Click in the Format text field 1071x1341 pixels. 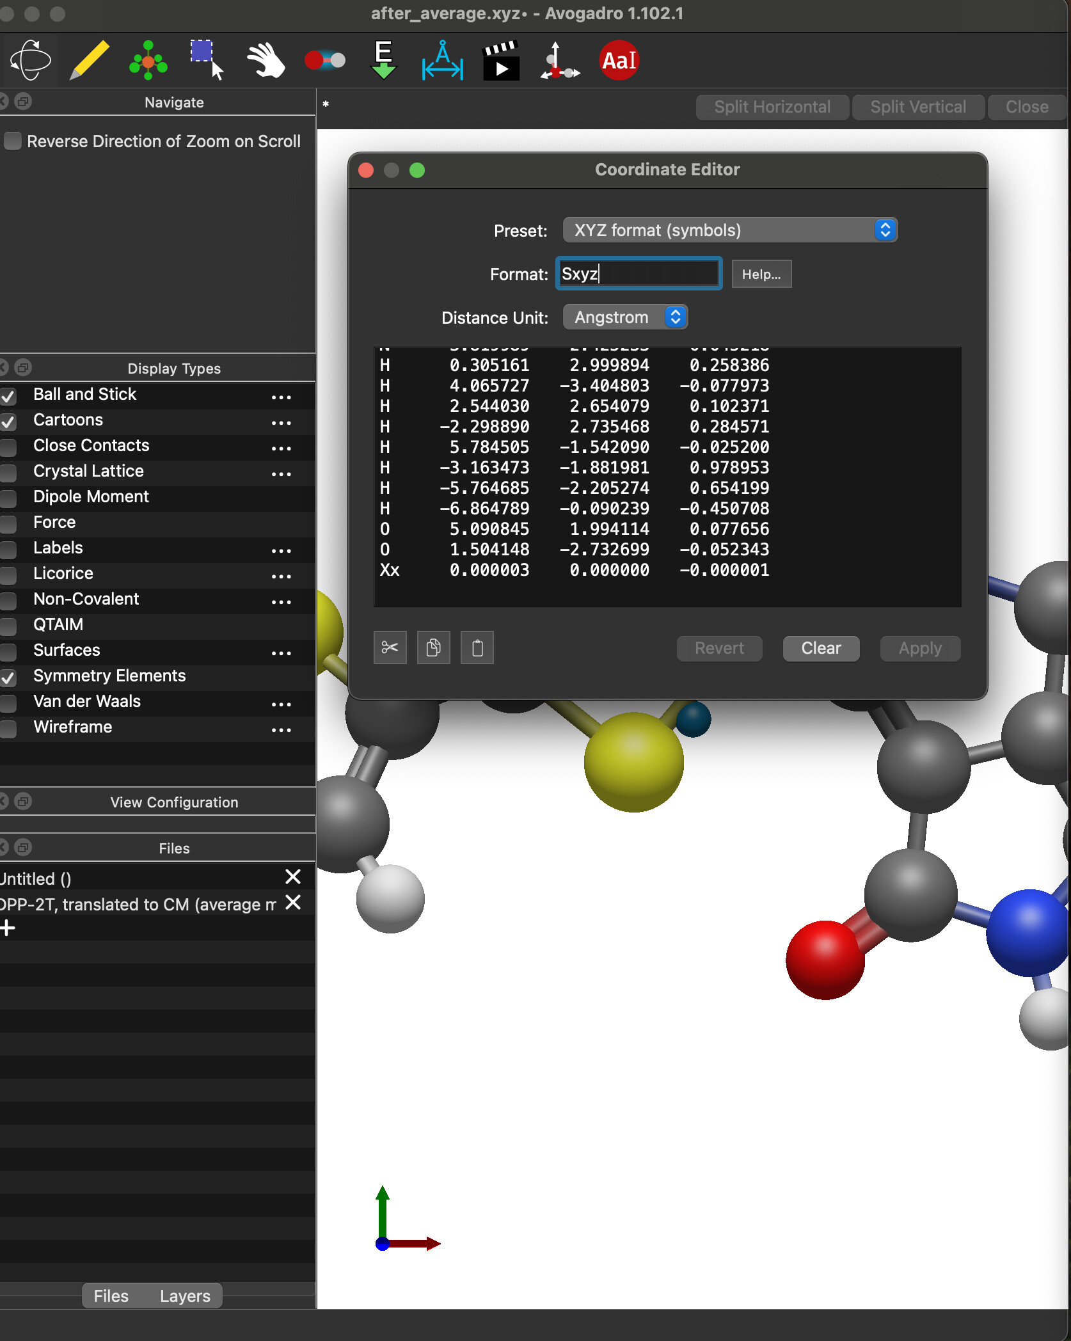point(639,274)
